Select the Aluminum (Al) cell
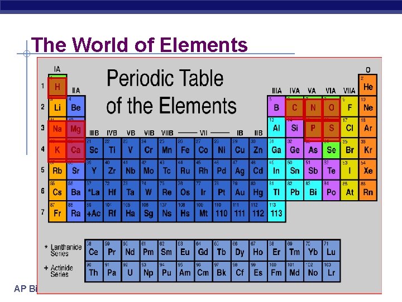The width and height of the screenshot is (402, 302). [x=276, y=128]
